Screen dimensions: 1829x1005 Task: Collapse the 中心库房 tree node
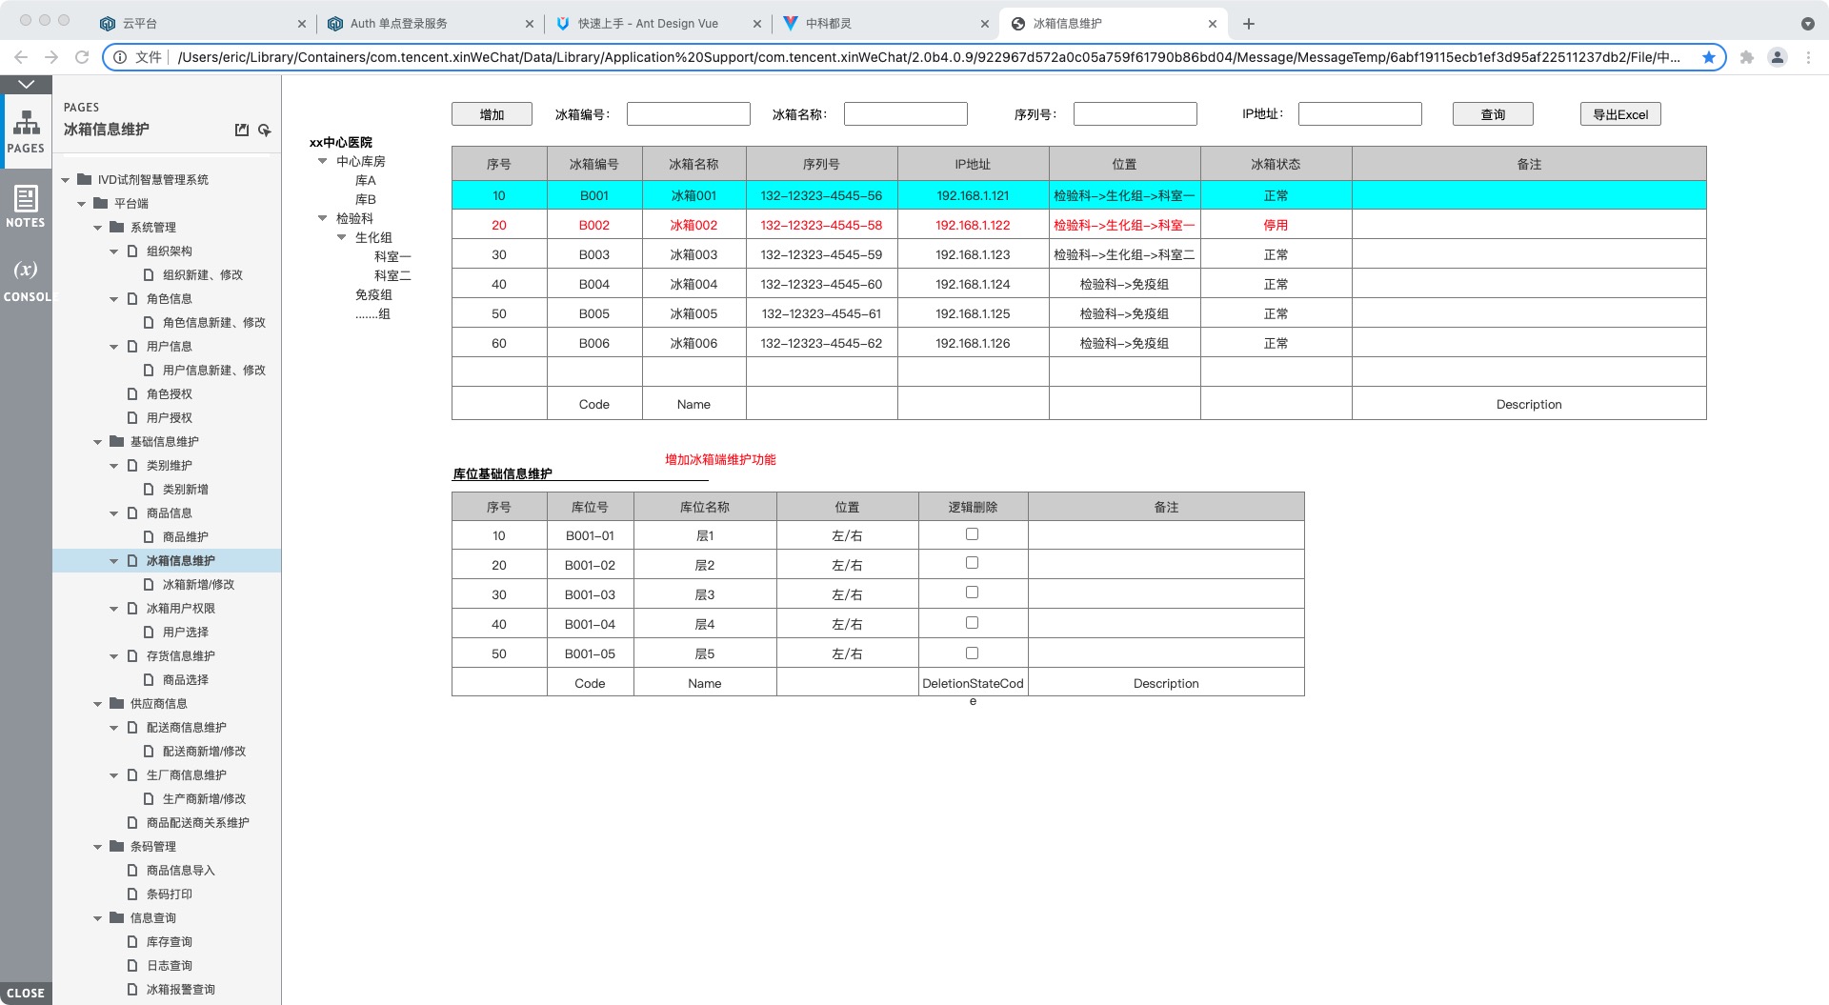coord(323,161)
